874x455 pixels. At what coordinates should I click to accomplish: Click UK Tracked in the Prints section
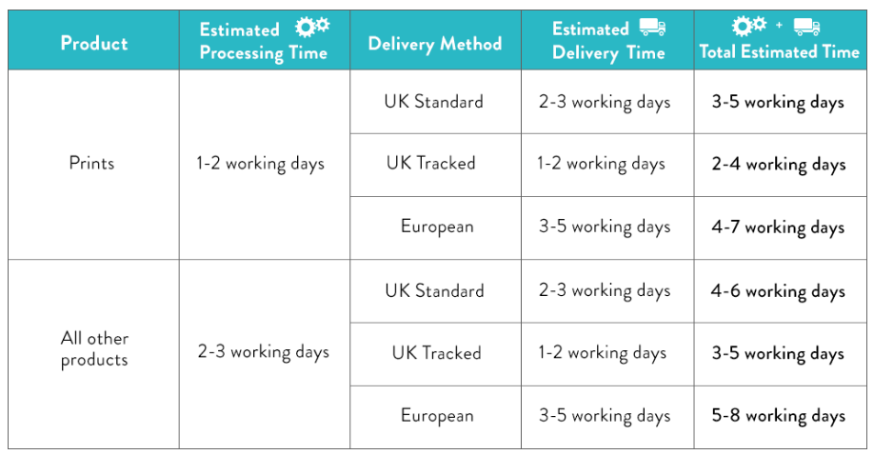tap(431, 163)
